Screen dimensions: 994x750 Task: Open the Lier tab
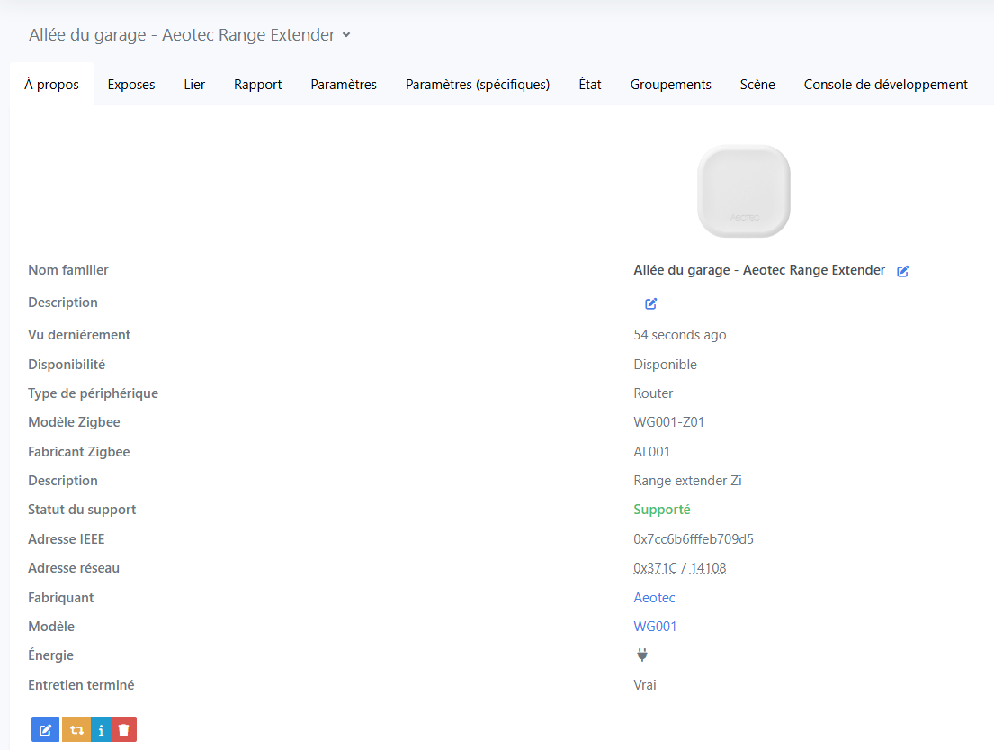pos(194,85)
